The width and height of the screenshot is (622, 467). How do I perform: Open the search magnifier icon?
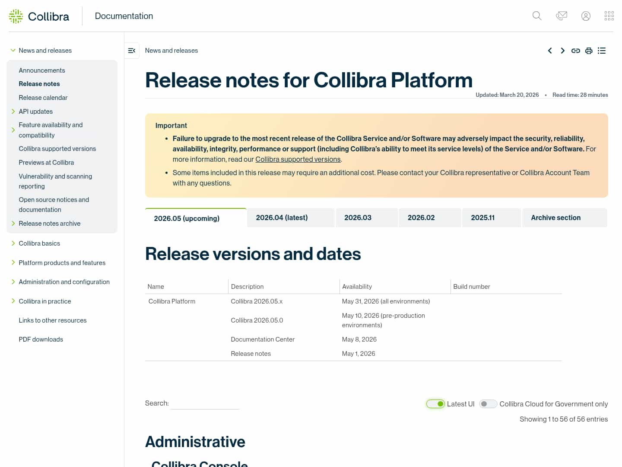(x=537, y=16)
